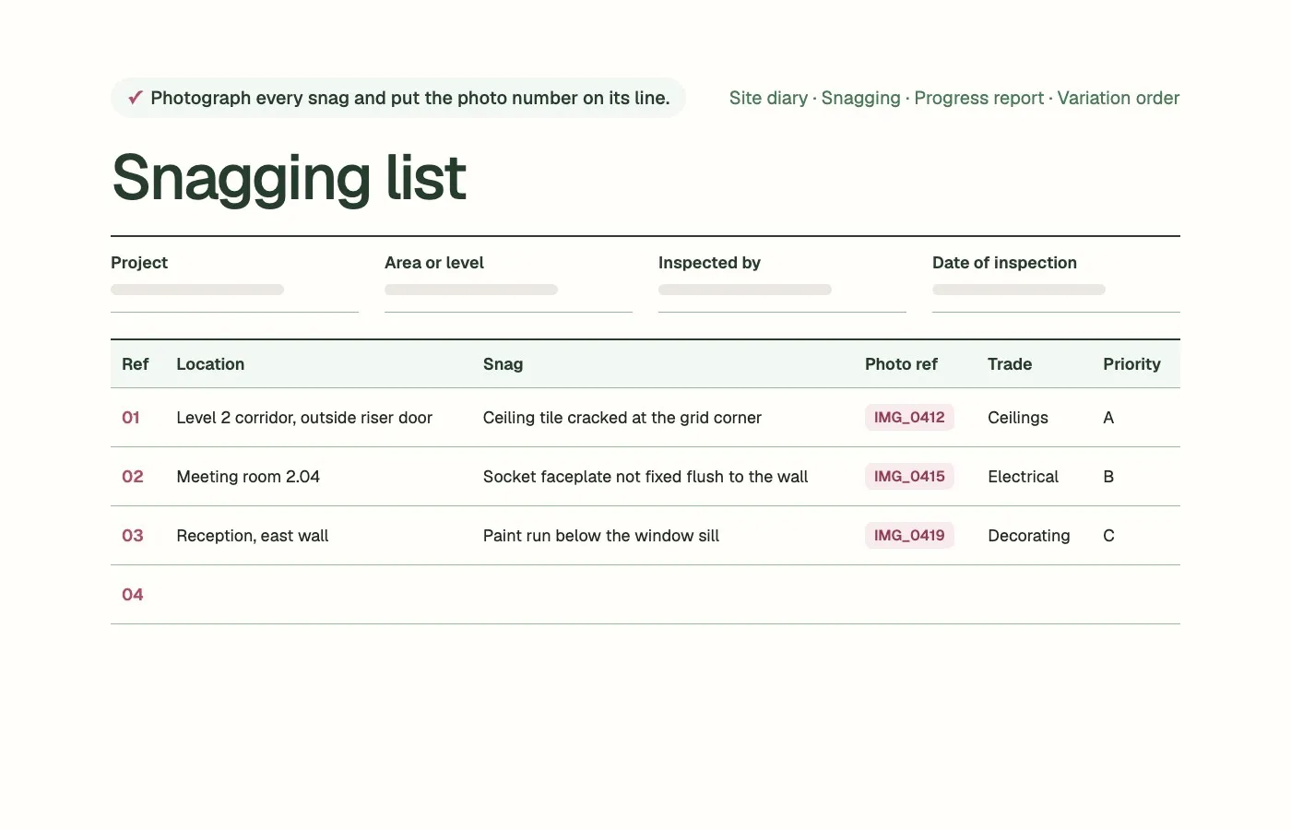Click the IMG_0415 photo tag
This screenshot has width=1291, height=830.
point(909,477)
